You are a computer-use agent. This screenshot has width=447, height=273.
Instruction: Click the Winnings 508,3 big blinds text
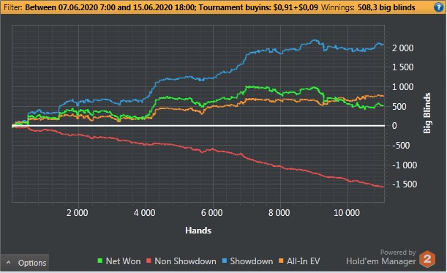368,7
